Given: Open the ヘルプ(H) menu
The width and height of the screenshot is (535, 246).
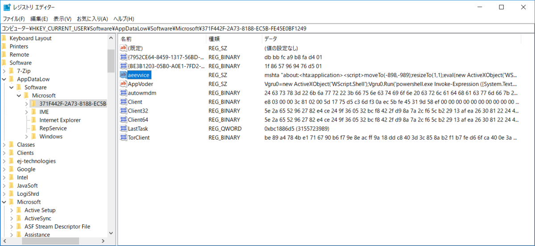Looking at the screenshot, I should [123, 19].
